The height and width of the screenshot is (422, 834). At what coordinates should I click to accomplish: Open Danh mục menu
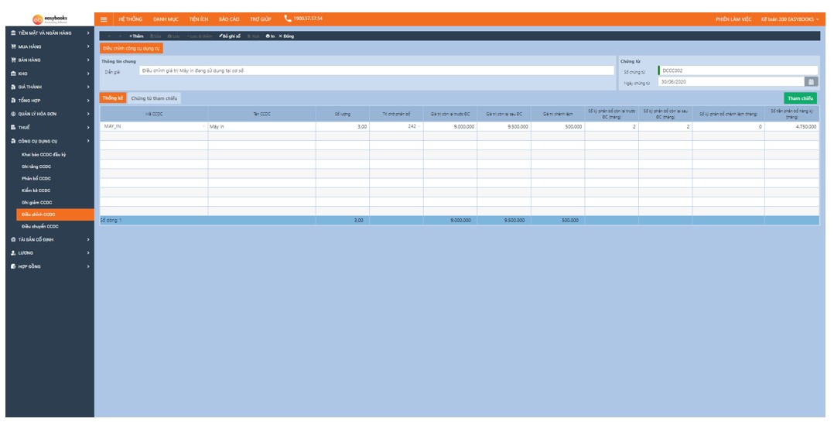pyautogui.click(x=166, y=19)
